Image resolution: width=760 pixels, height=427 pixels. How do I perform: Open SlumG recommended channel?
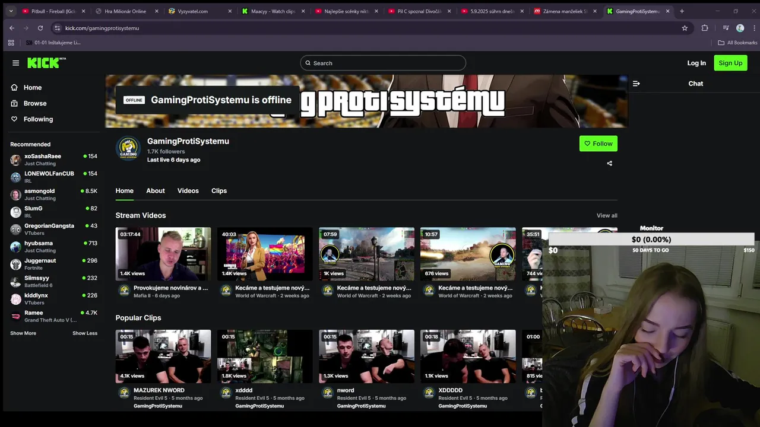tap(53, 212)
